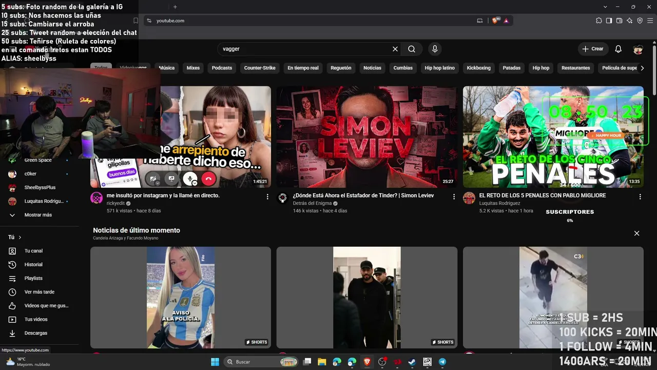Screen dimensions: 657x370
Task: Show more category chips with right arrow
Action: (642, 68)
